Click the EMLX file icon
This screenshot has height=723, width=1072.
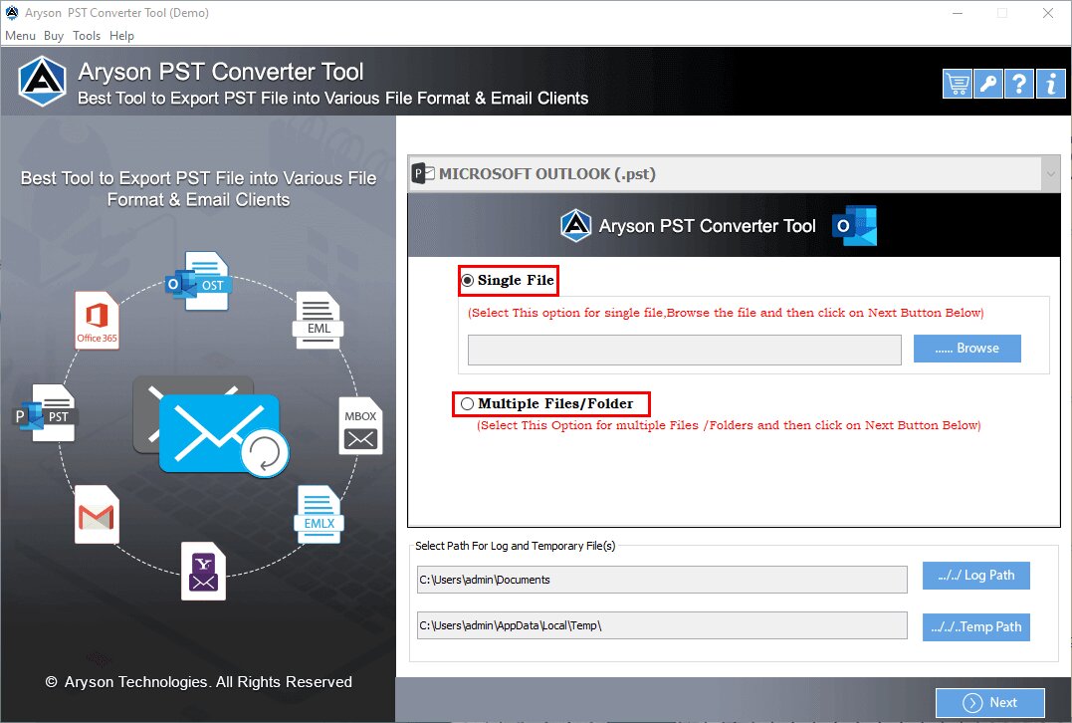pyautogui.click(x=320, y=515)
